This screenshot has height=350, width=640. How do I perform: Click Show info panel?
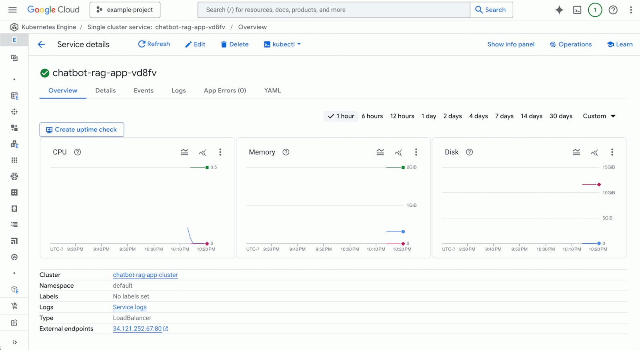point(511,44)
